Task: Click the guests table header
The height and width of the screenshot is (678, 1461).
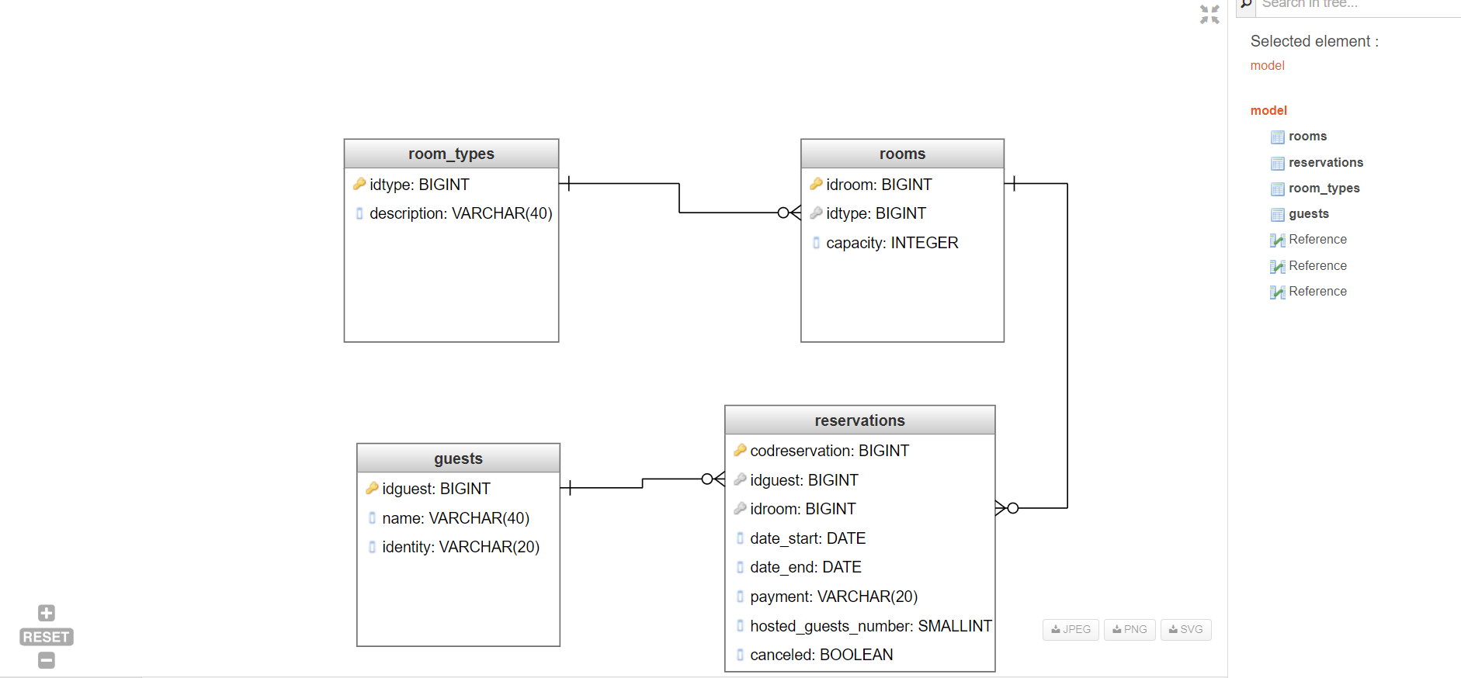Action: 458,458
